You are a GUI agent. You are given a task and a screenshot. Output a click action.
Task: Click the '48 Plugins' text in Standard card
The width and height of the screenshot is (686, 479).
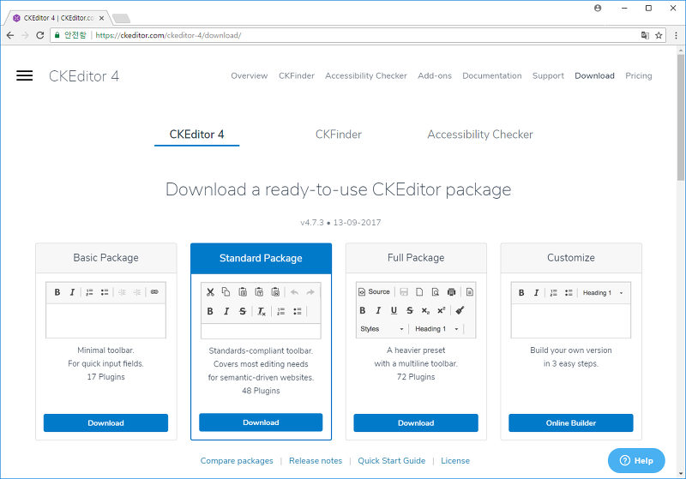[261, 391]
